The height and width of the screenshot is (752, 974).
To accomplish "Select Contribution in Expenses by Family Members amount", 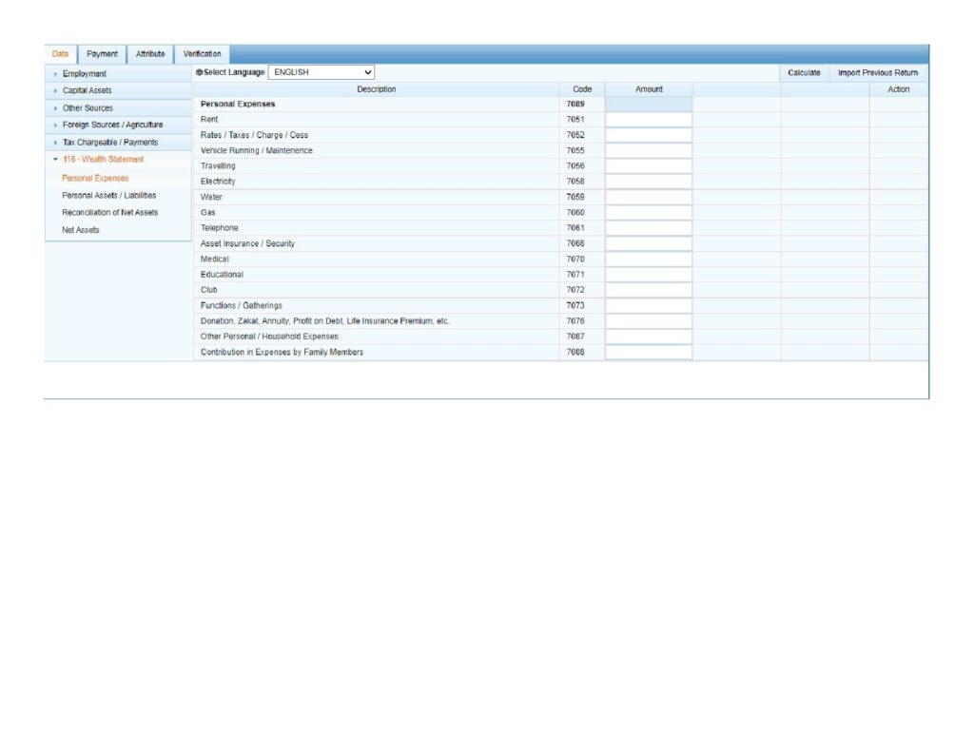I will click(649, 353).
